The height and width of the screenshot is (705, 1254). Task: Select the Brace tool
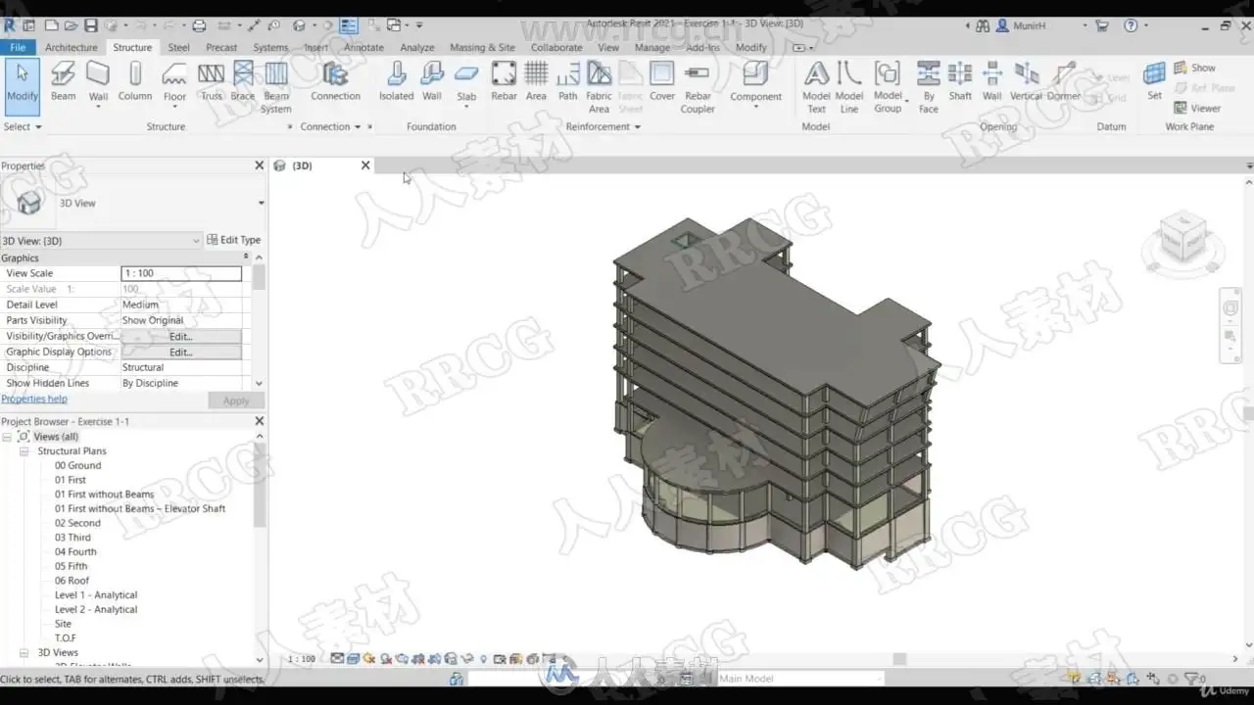243,81
